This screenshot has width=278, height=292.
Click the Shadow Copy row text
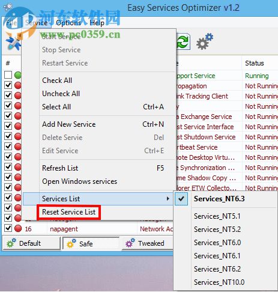(206, 178)
